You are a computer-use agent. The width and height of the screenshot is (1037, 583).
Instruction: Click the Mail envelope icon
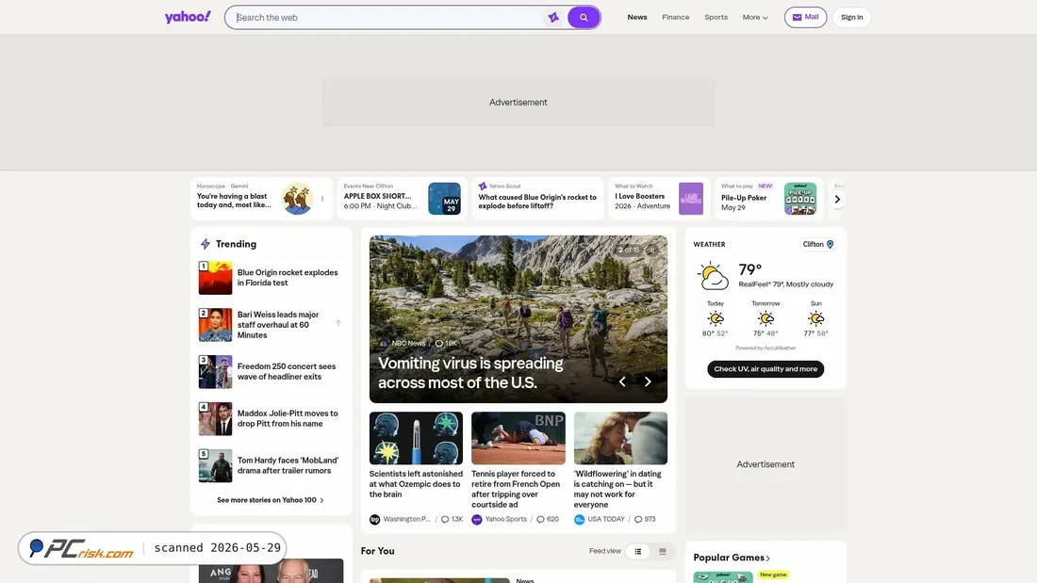797,17
